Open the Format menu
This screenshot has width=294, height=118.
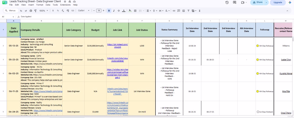pos(40,5)
